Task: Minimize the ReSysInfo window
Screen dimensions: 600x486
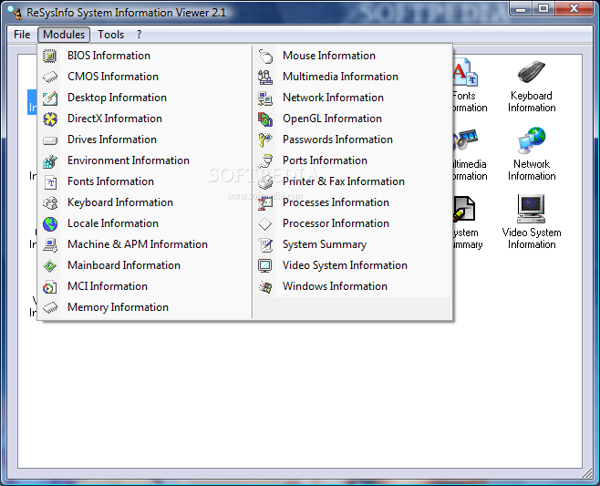Action: (521, 9)
